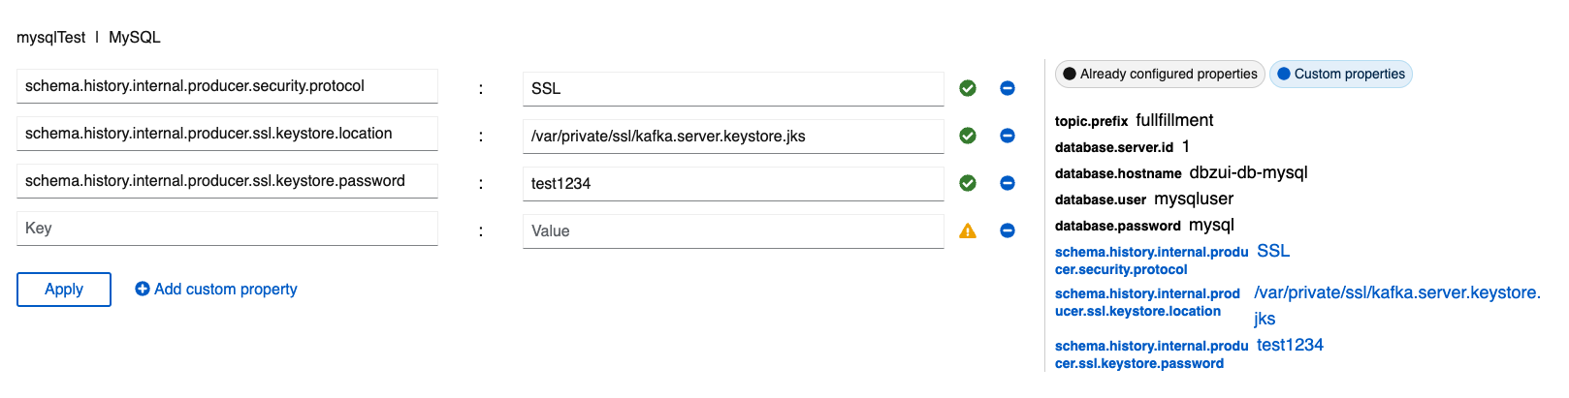The width and height of the screenshot is (1569, 398).
Task: Edit the test1234 password value field
Action: coord(732,184)
